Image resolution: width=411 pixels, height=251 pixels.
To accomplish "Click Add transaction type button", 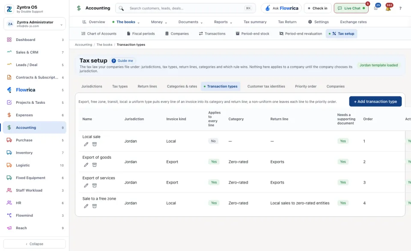I will pos(375,102).
